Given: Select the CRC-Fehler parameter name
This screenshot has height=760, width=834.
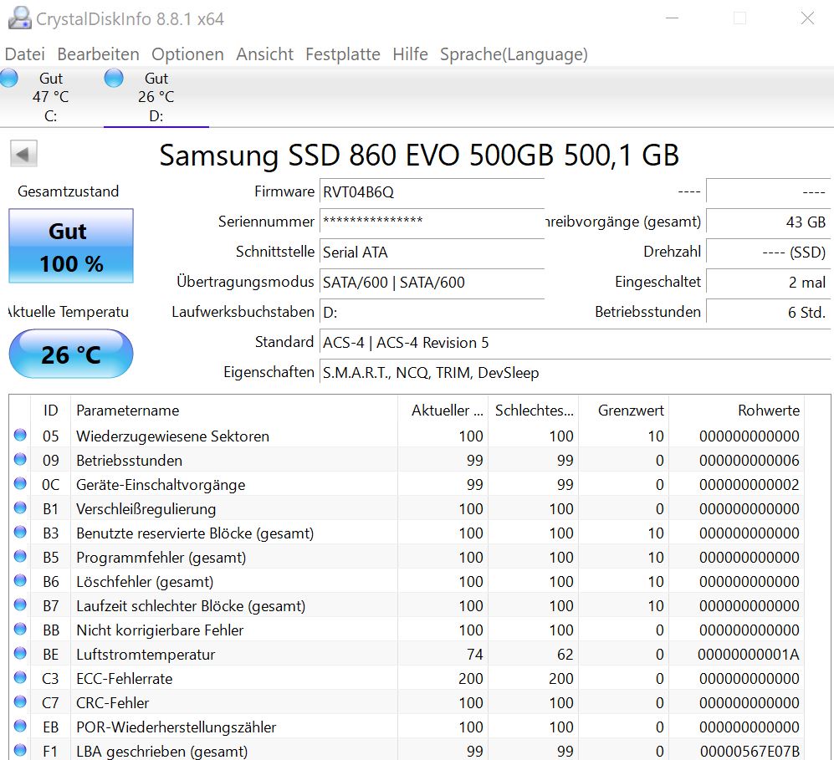Looking at the screenshot, I should [x=113, y=703].
